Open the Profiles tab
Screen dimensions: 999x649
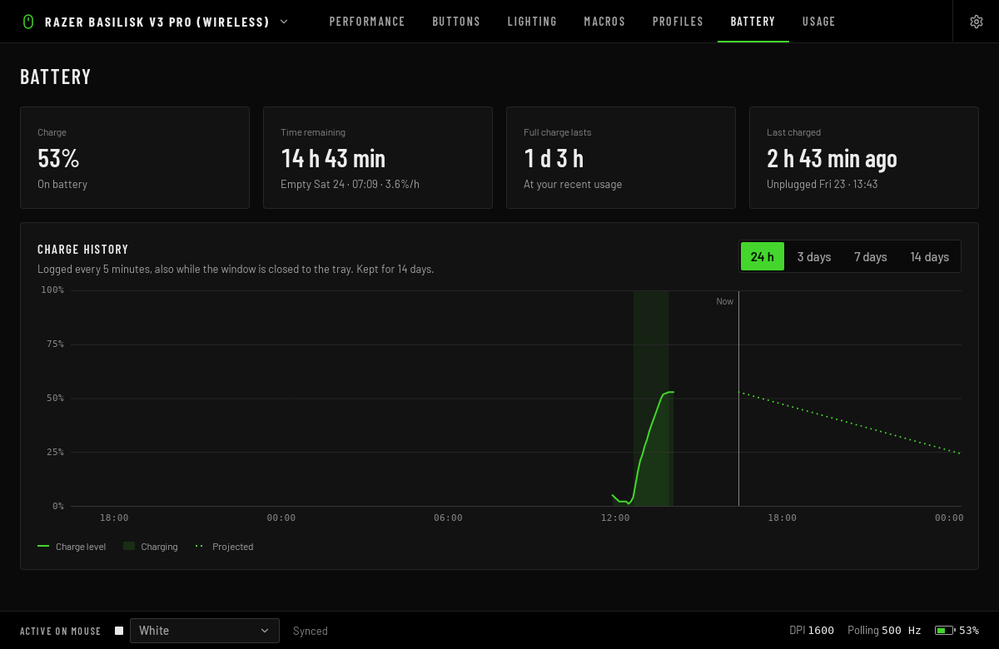[x=678, y=22]
